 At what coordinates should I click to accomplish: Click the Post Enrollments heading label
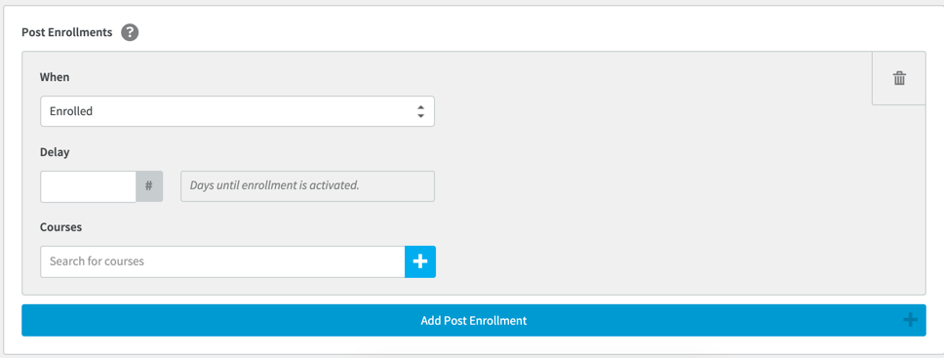[x=67, y=32]
